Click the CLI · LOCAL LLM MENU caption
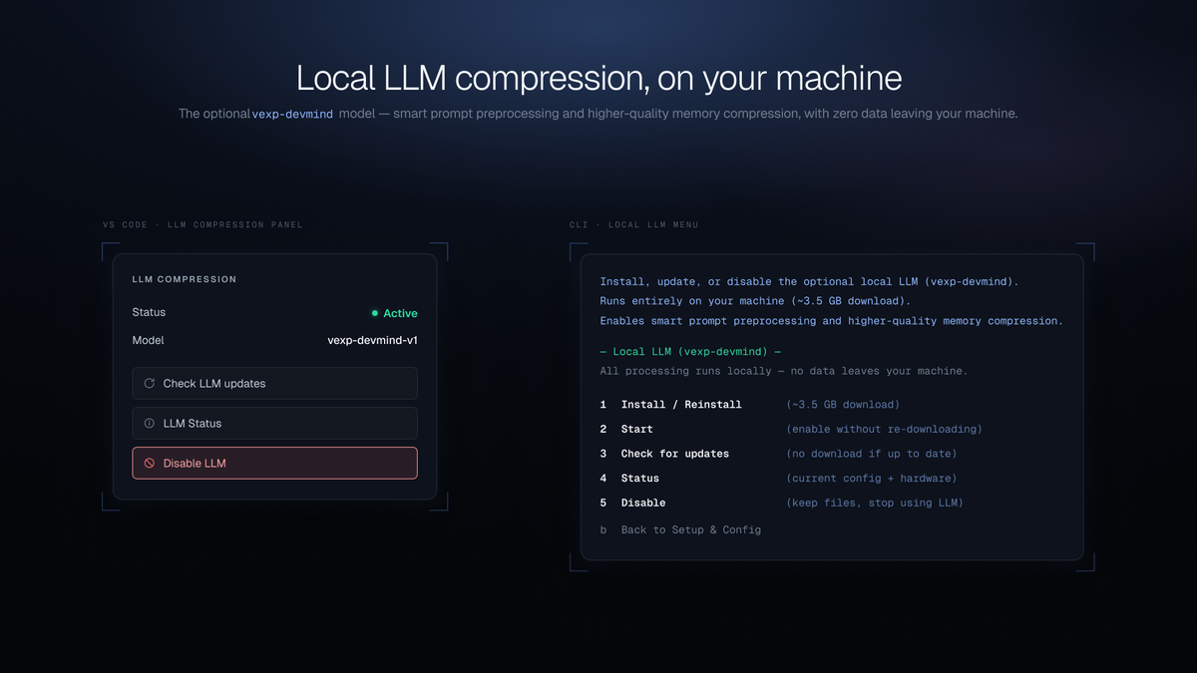 pos(634,225)
